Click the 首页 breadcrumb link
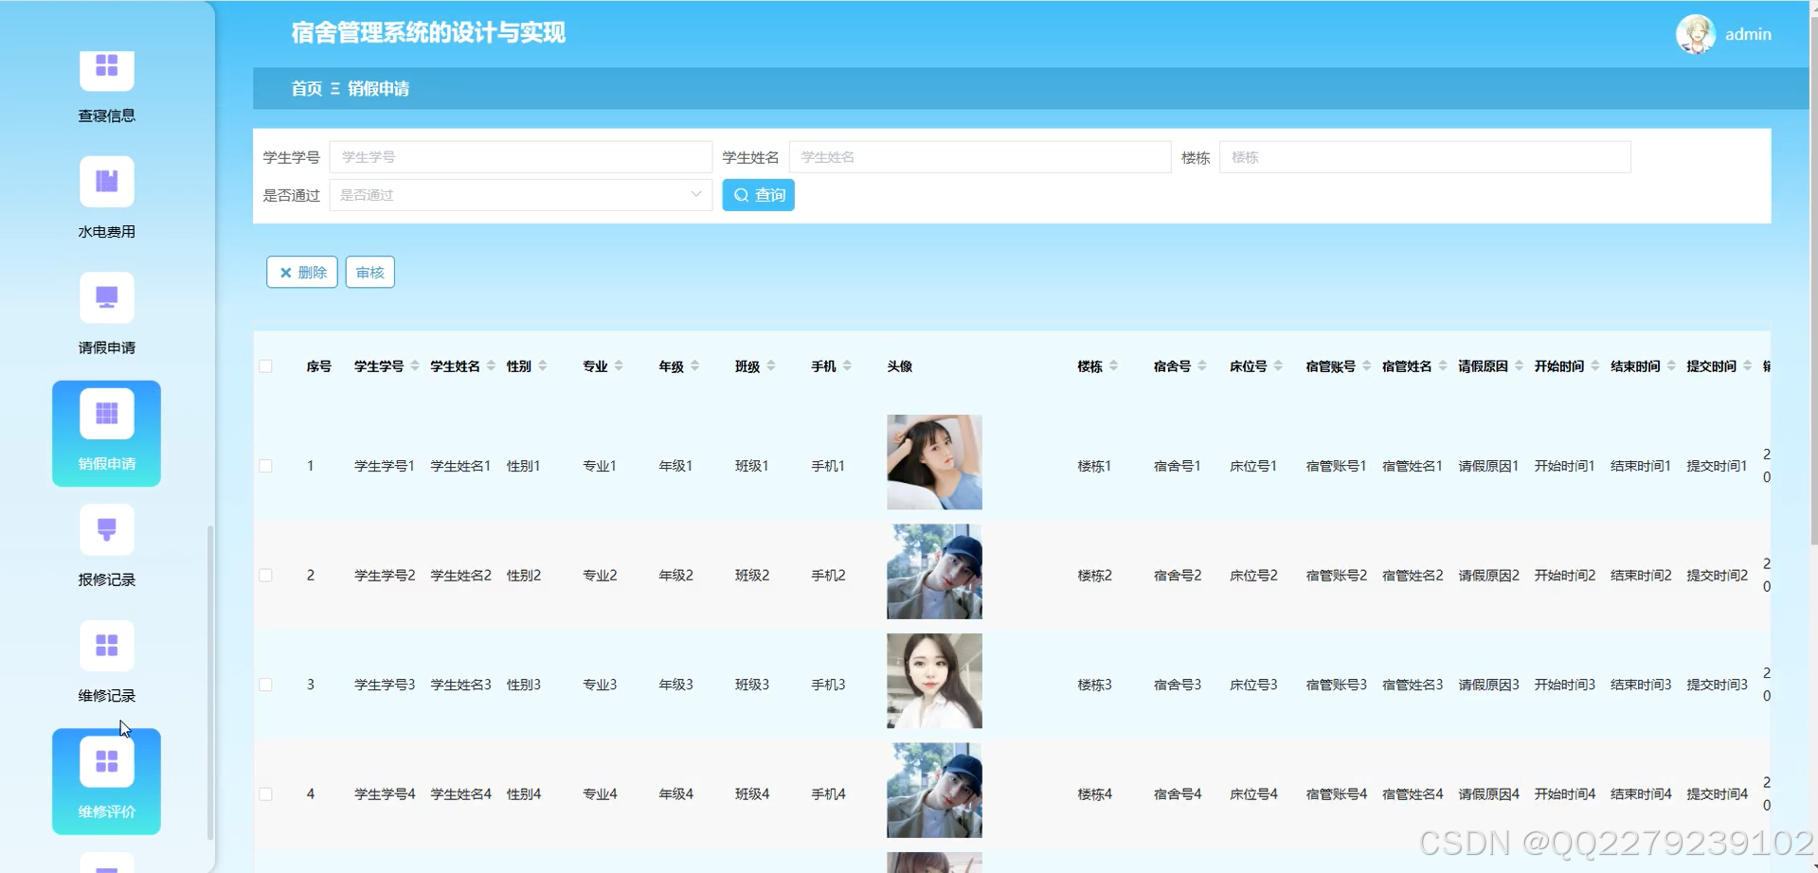The height and width of the screenshot is (873, 1818). [306, 89]
